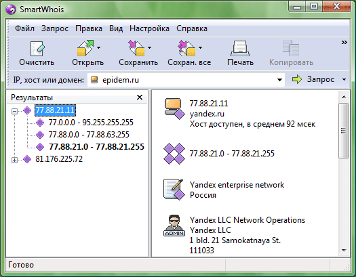356x277 pixels.
Task: Show hidden toolbar items via chevron
Action: 344,43
